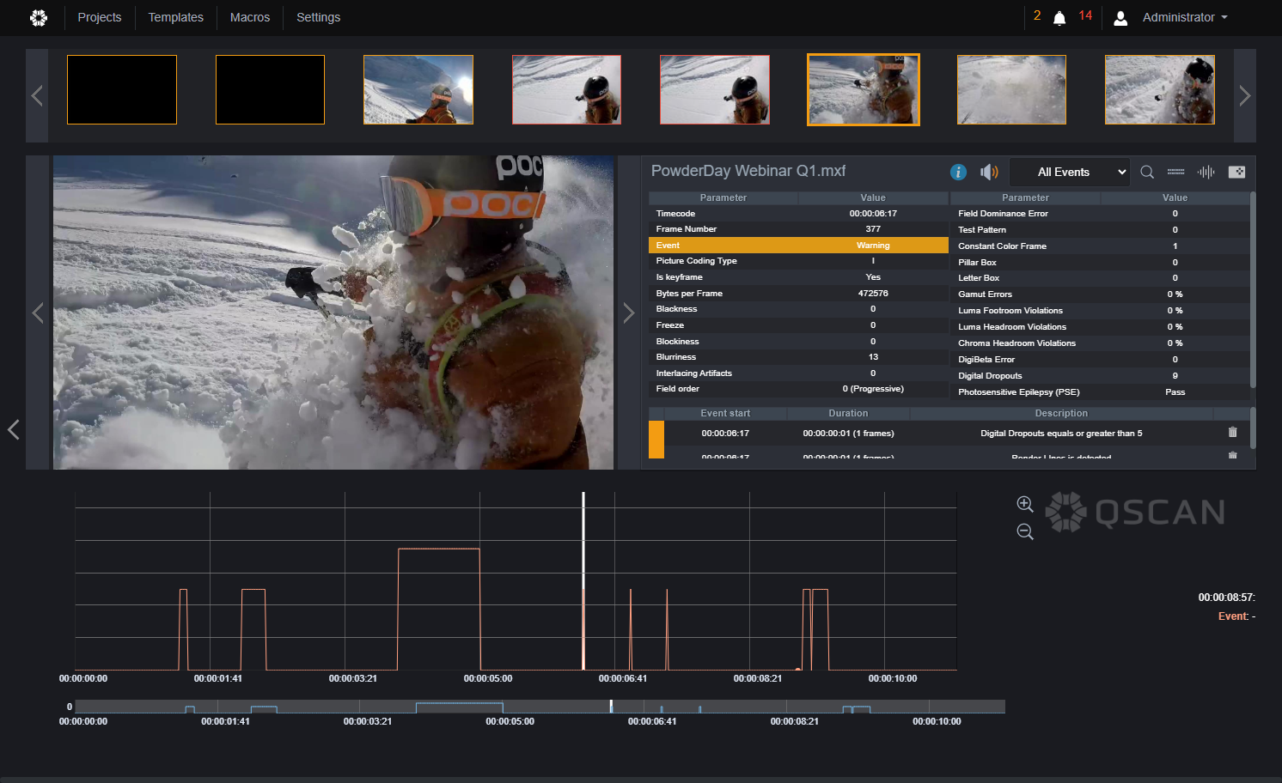Screen dimensions: 1282x783
Task: Click the Digital Dropouts parameter row
Action: pos(1100,376)
